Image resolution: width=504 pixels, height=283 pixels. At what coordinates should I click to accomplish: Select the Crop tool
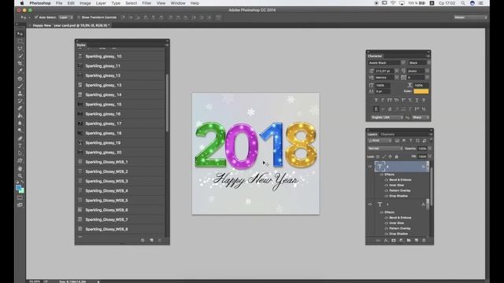point(20,63)
